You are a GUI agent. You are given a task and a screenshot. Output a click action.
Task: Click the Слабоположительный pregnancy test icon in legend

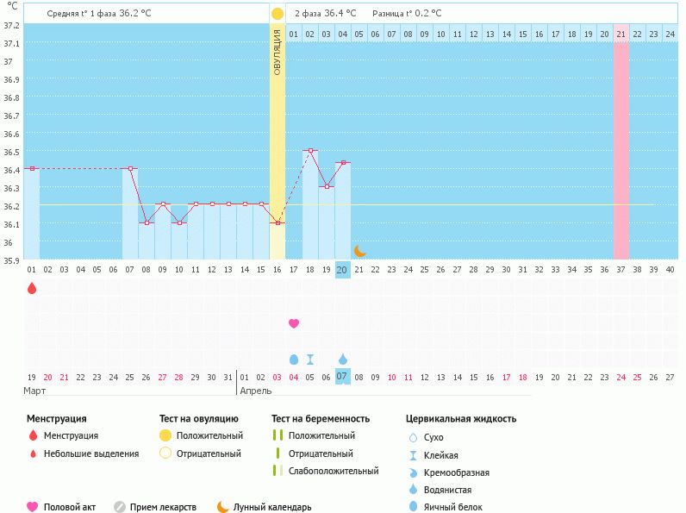tap(277, 471)
